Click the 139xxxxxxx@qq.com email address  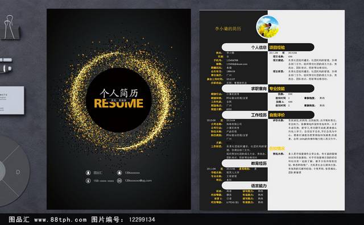[138, 181]
